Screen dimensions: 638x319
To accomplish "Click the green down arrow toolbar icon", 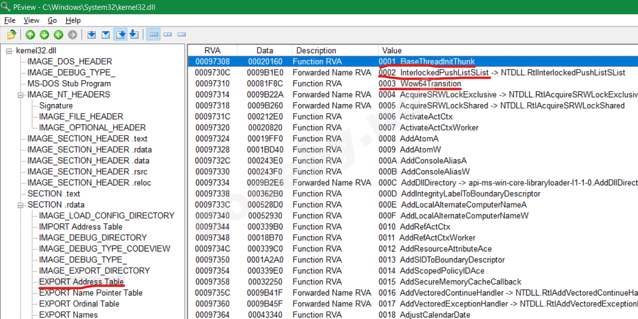I will [x=45, y=35].
